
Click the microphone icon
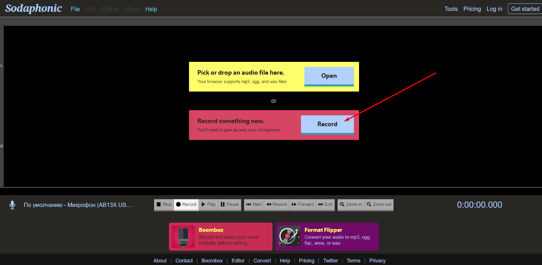12,205
